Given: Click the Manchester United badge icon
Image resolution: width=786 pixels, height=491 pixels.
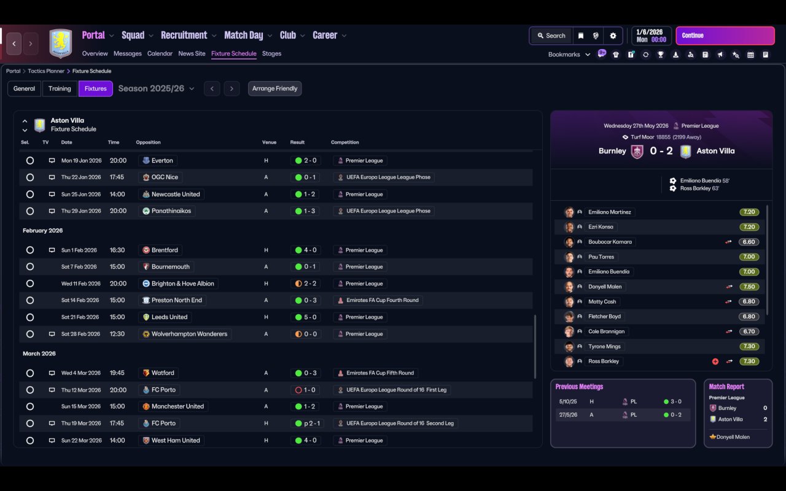Looking at the screenshot, I should [x=146, y=406].
